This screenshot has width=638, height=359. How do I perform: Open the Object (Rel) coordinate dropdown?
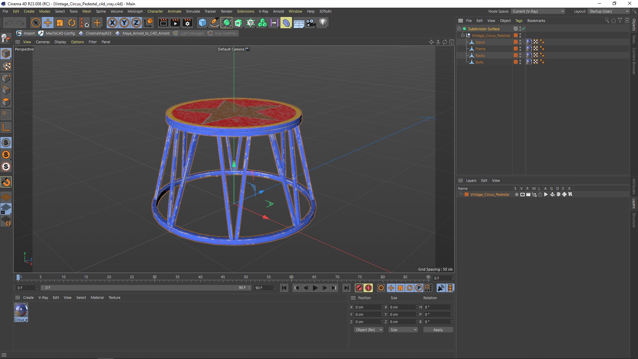[x=369, y=330]
